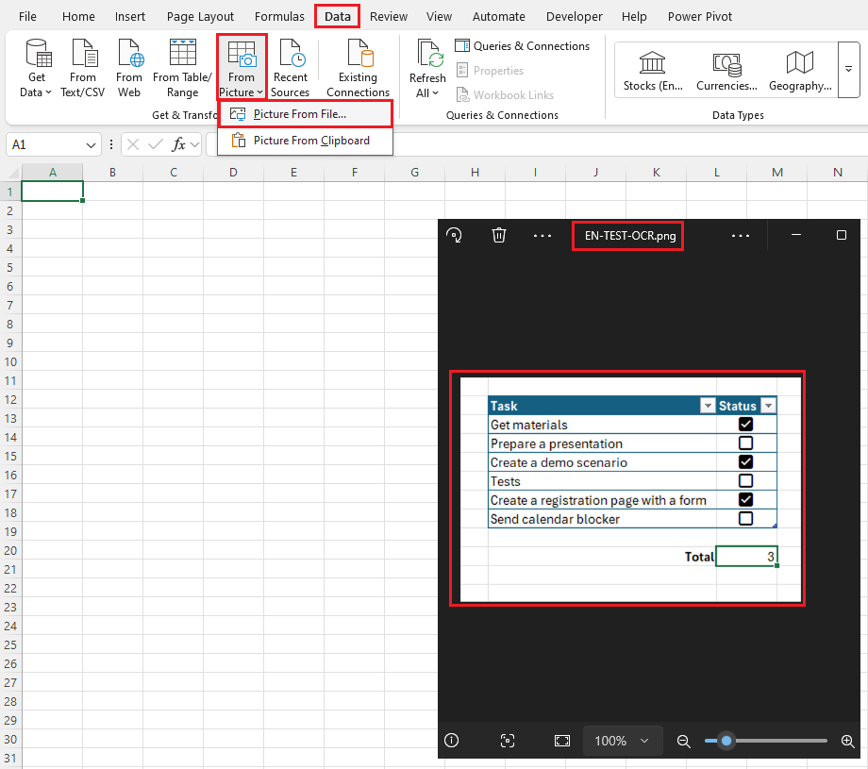Open Existing Connections
Screen dimensions: 868x769
[x=358, y=69]
